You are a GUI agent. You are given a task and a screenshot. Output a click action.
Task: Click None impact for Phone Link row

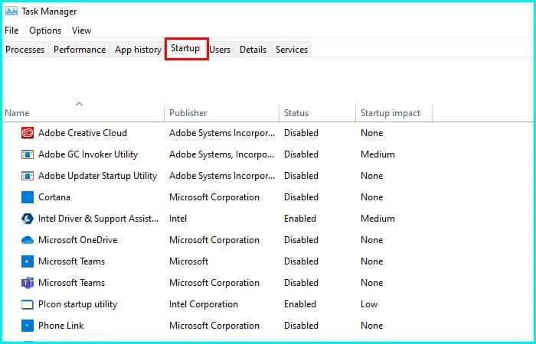[371, 326]
